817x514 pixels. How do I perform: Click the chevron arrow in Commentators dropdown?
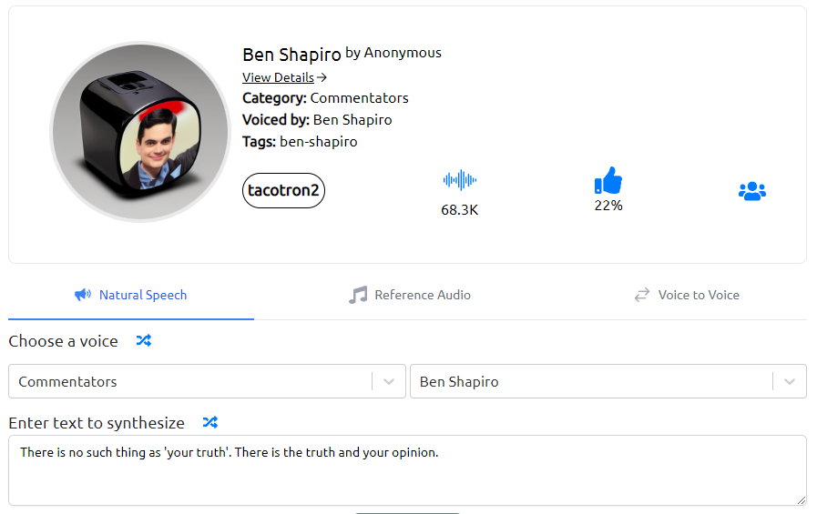point(389,381)
